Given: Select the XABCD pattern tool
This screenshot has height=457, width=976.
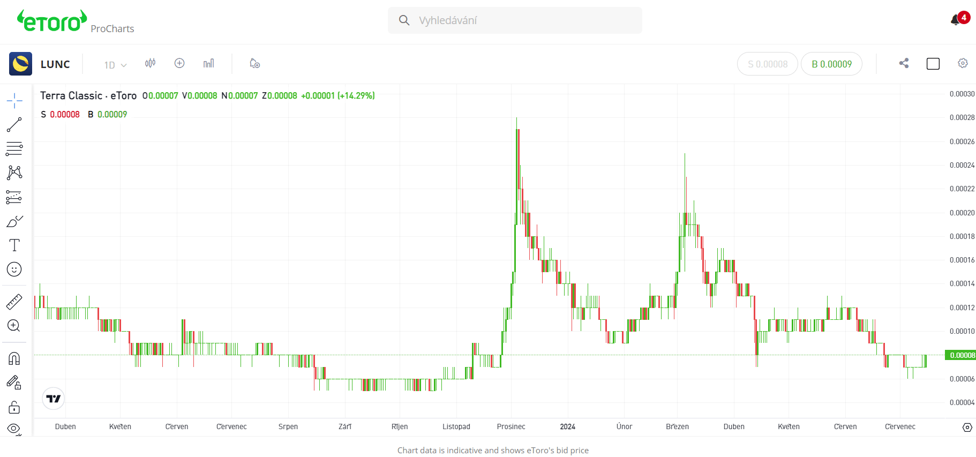Looking at the screenshot, I should click(x=14, y=173).
